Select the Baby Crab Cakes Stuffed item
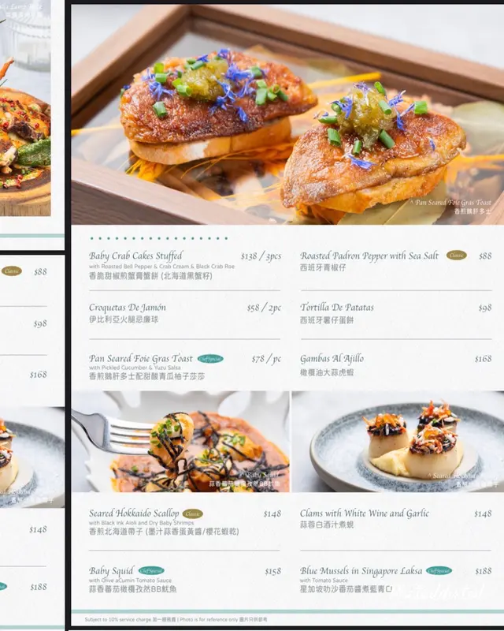The image size is (504, 631). (184, 266)
